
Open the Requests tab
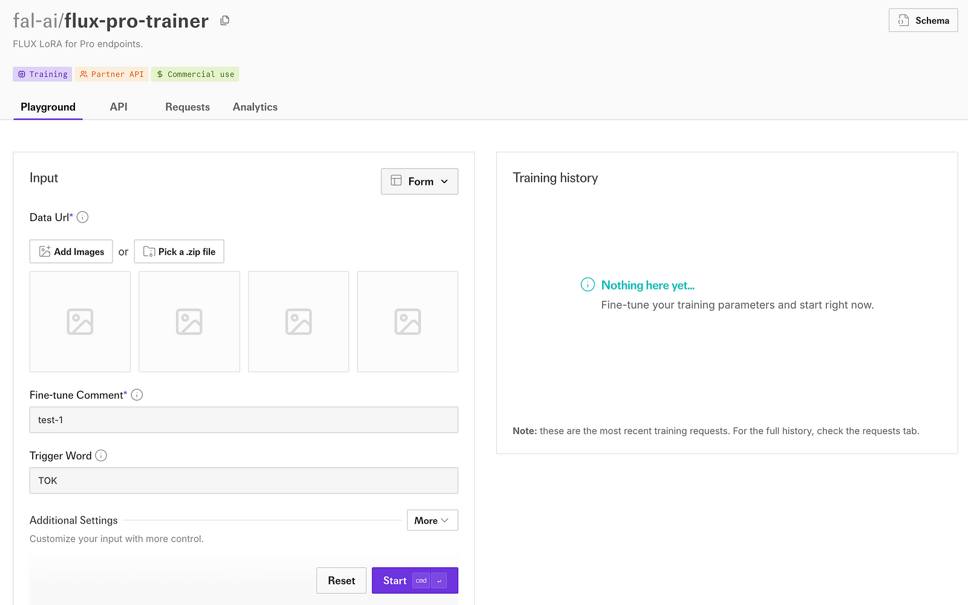[x=188, y=107]
